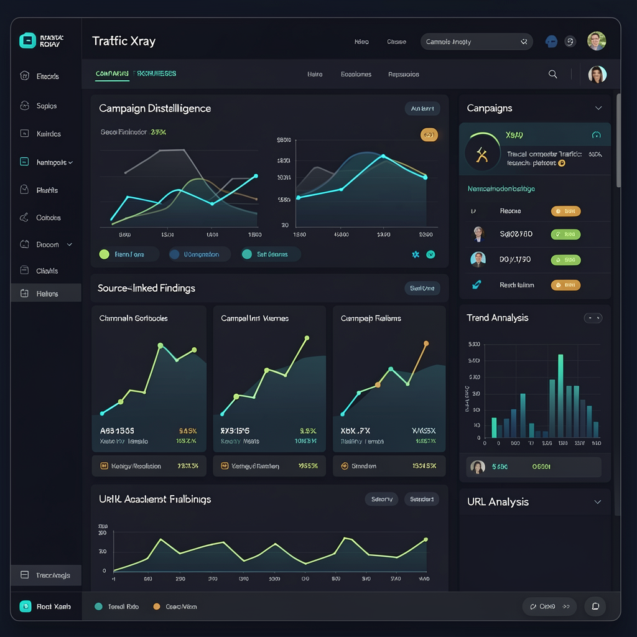Open the Cannpep Frelams chart card
The width and height of the screenshot is (637, 637).
(389, 379)
